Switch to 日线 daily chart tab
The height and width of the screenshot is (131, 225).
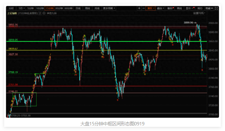tap(78, 8)
